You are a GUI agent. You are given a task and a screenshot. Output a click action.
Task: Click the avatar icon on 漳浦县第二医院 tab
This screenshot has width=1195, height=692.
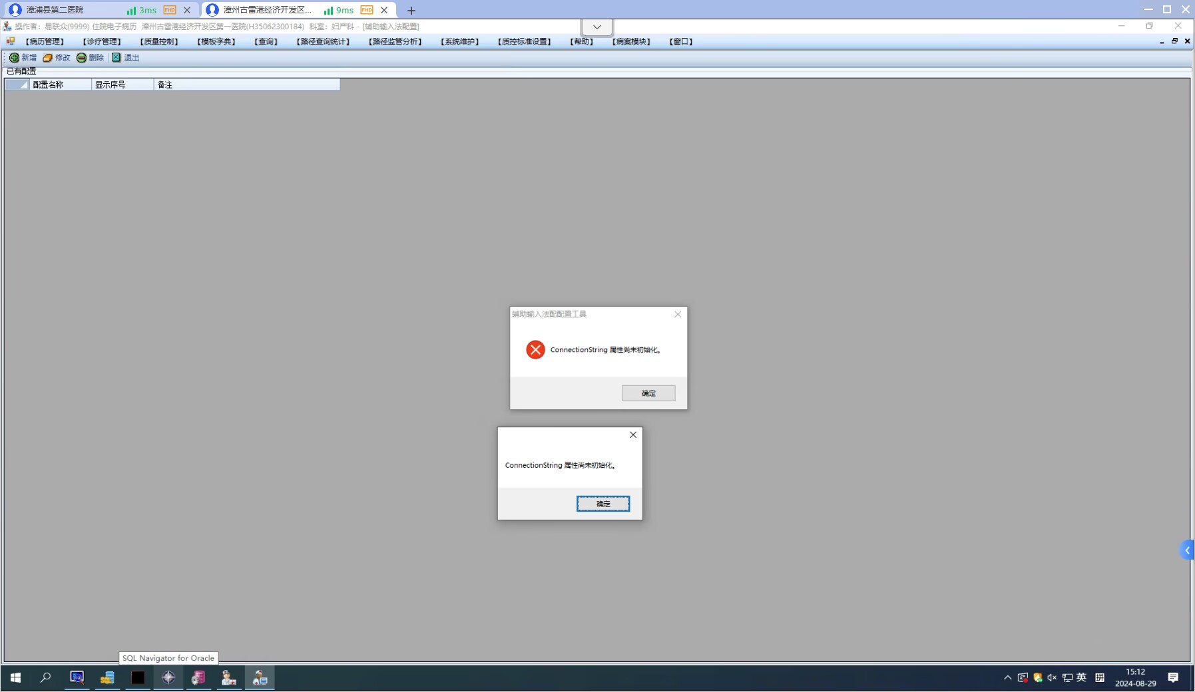[15, 10]
